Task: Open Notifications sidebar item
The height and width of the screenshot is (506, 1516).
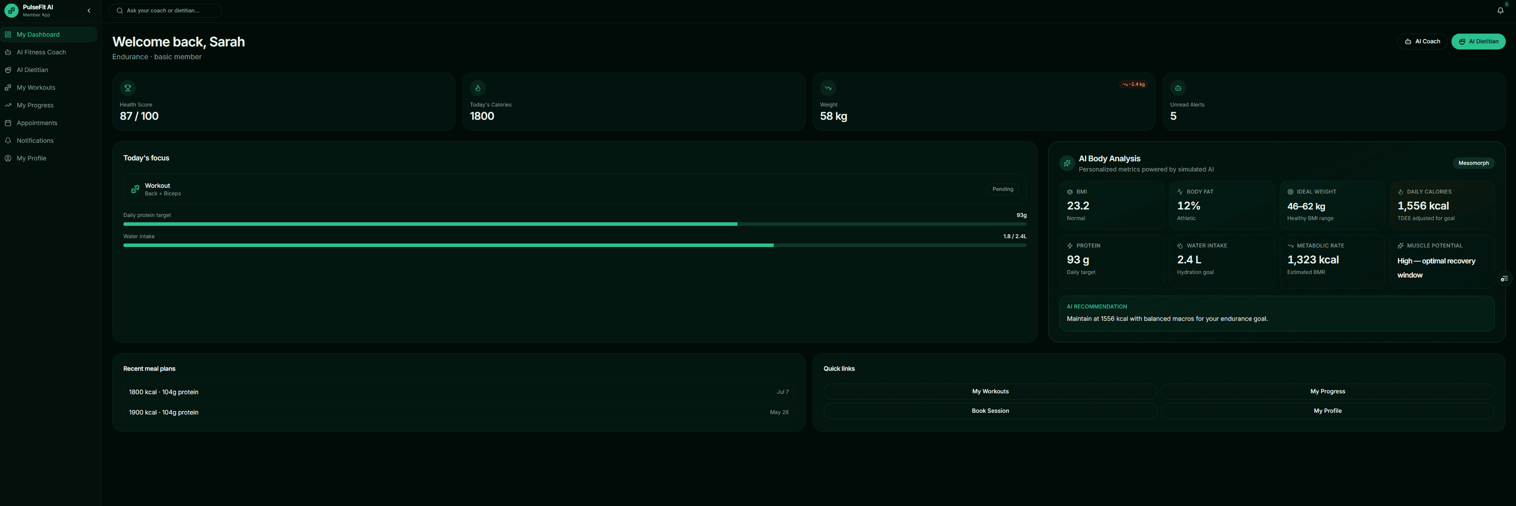Action: (49, 141)
